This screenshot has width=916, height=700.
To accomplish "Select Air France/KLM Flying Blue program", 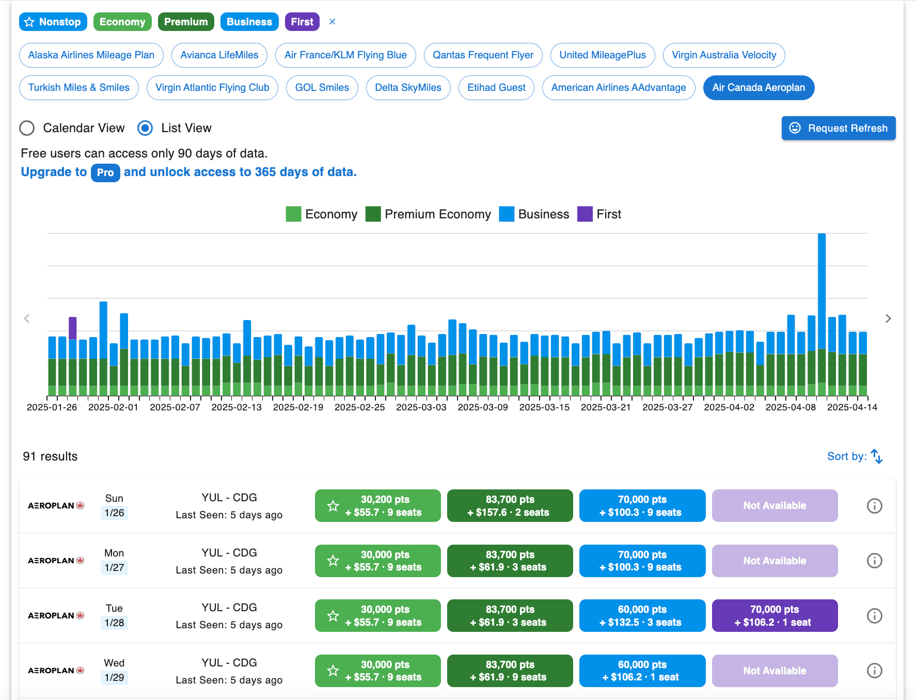I will click(345, 55).
